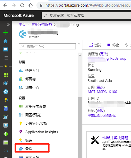The height and width of the screenshot is (158, 131).
Task: Open the Home icon in Azure sidebar
Action: point(6,41)
